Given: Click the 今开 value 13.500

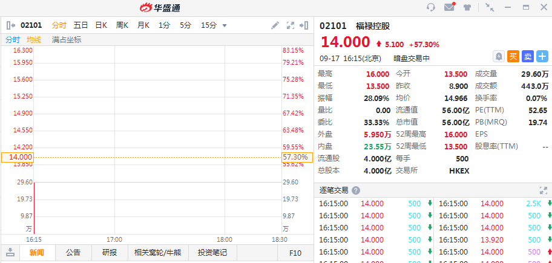Looking at the screenshot, I should click(456, 74).
